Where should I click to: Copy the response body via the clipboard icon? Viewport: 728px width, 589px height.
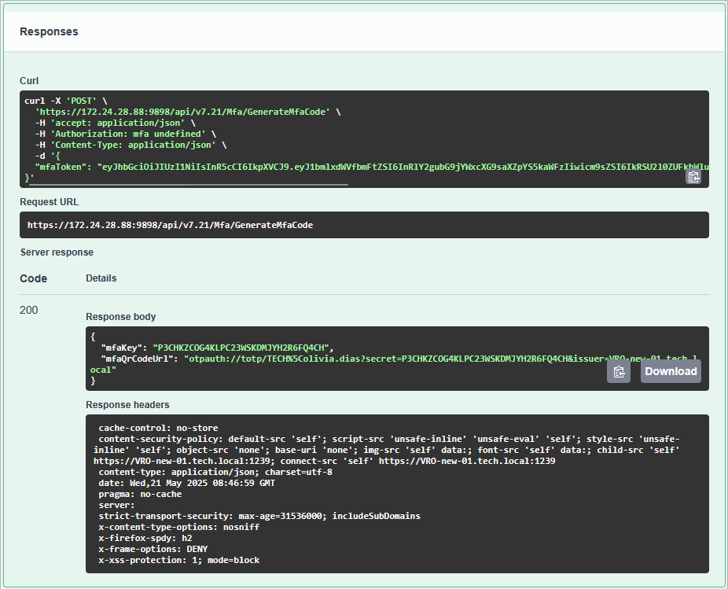coord(619,371)
